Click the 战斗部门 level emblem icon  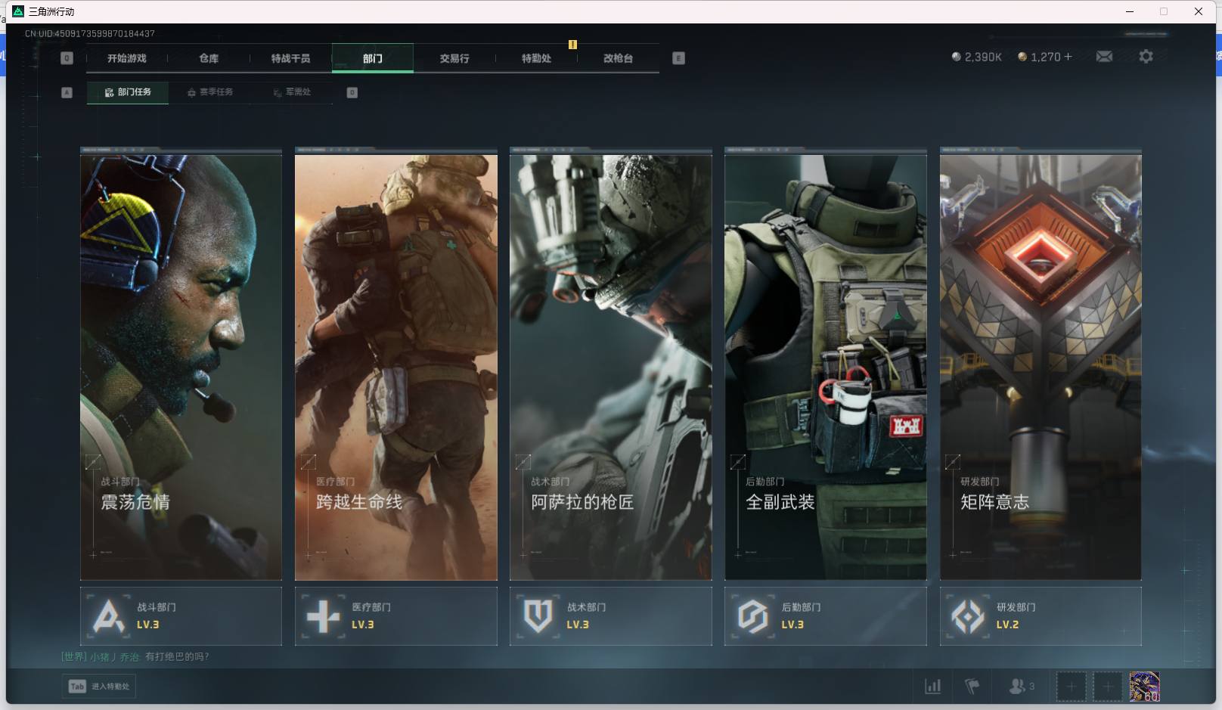tap(109, 616)
